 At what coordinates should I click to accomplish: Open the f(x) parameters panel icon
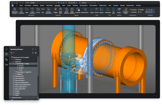click(x=6, y=65)
